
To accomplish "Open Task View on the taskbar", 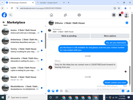I will (x=57, y=97).
